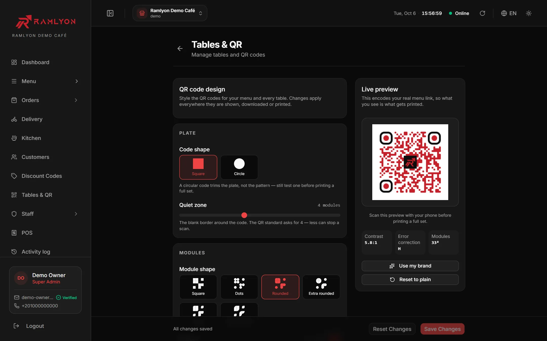Image resolution: width=547 pixels, height=341 pixels.
Task: Click the Delivery bike icon
Action: tap(14, 119)
